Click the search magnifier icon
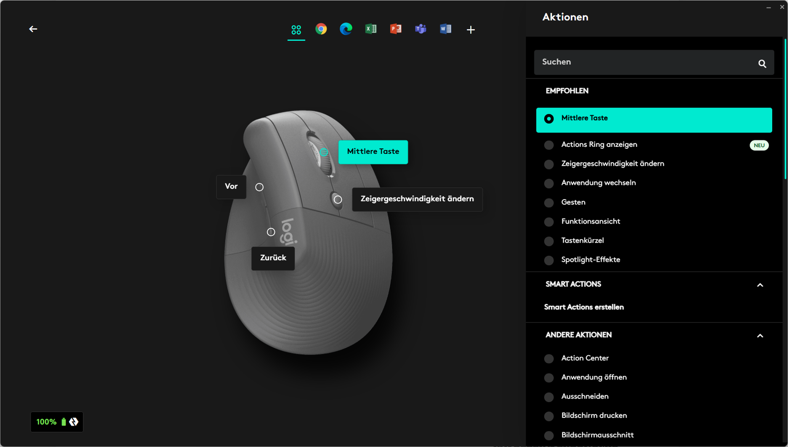 762,64
